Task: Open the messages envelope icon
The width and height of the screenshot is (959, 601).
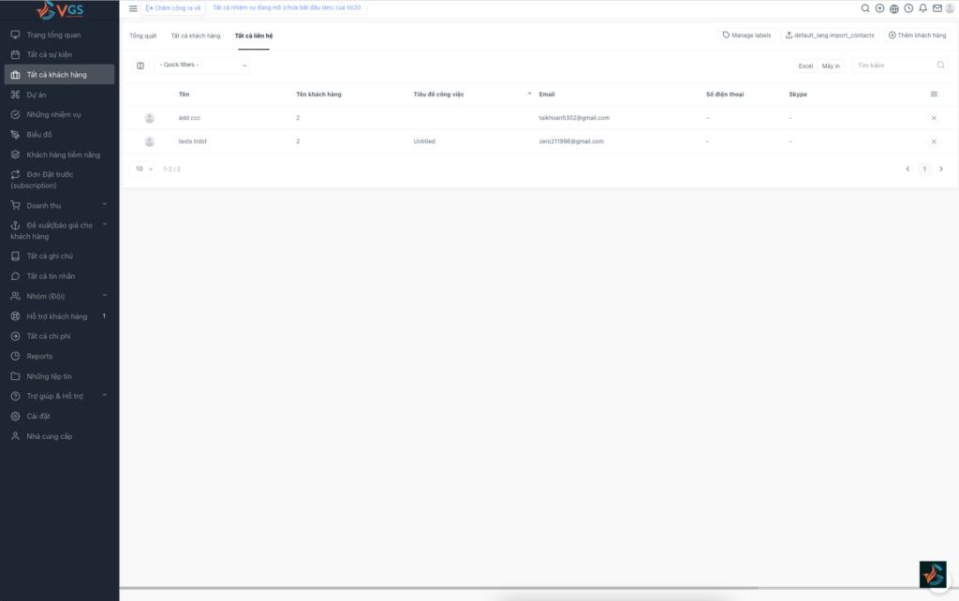Action: pyautogui.click(x=937, y=7)
